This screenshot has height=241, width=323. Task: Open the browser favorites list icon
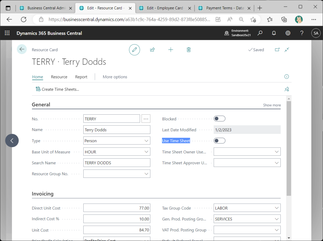click(x=270, y=20)
